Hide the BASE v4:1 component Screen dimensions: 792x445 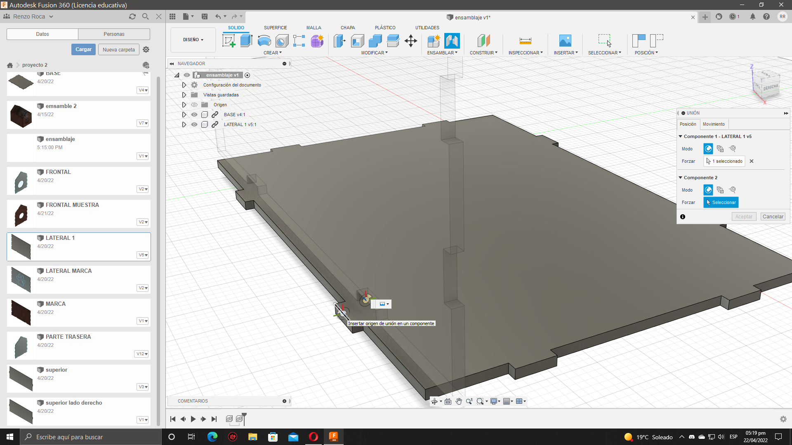click(x=194, y=115)
